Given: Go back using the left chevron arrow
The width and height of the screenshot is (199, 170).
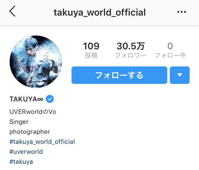Looking at the screenshot, I should tap(12, 11).
